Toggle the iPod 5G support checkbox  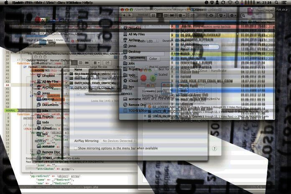(x=147, y=66)
